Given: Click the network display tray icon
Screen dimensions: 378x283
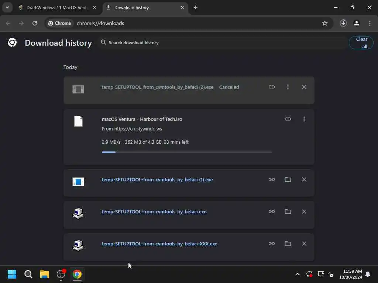Looking at the screenshot, I should (321, 274).
